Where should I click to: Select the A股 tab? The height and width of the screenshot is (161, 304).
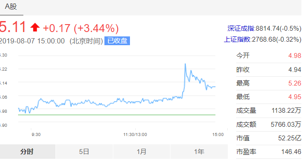11,7
